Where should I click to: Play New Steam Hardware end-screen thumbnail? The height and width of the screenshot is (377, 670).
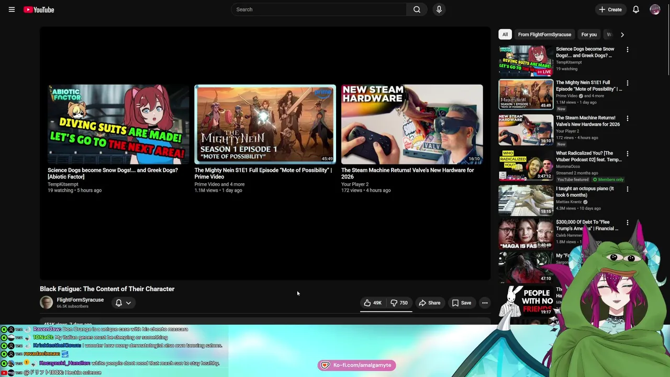[412, 124]
